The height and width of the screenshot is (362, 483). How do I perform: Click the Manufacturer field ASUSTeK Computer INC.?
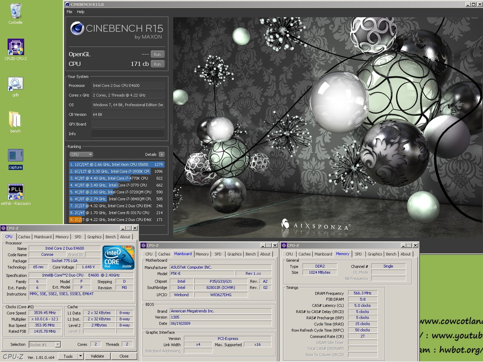(x=221, y=267)
